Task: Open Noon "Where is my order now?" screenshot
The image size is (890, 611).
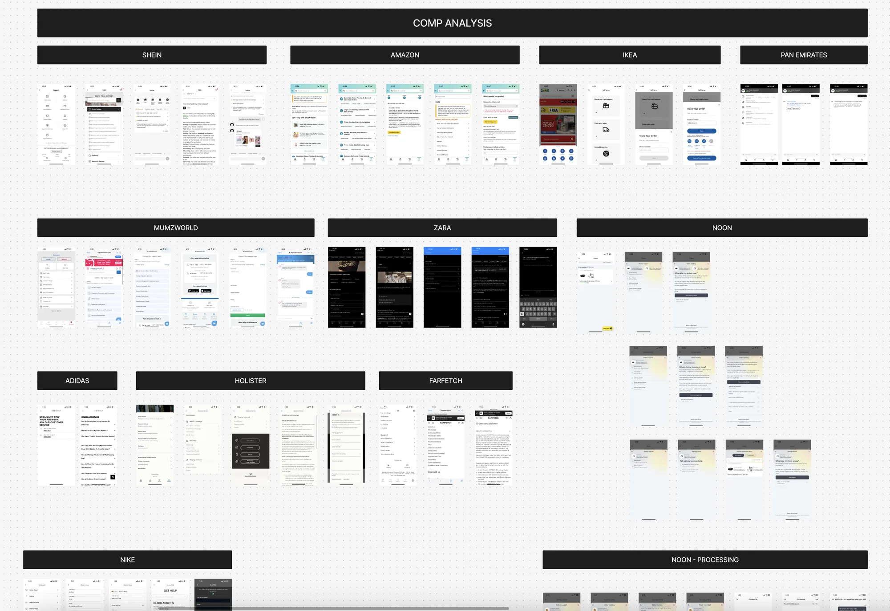Action: (691, 292)
